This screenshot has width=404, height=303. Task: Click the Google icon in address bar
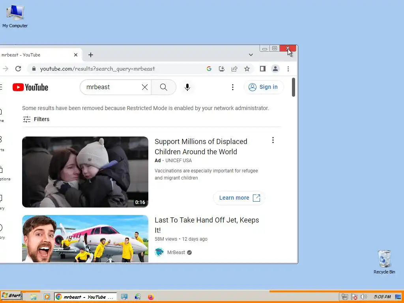209,69
